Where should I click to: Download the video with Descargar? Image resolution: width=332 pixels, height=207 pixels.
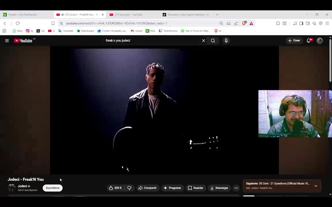[x=219, y=188]
